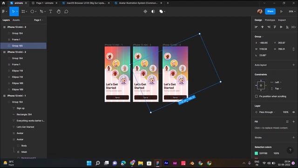The height and width of the screenshot is (168, 298).
Task: Select the Pen tool
Action: [x=41, y=11]
